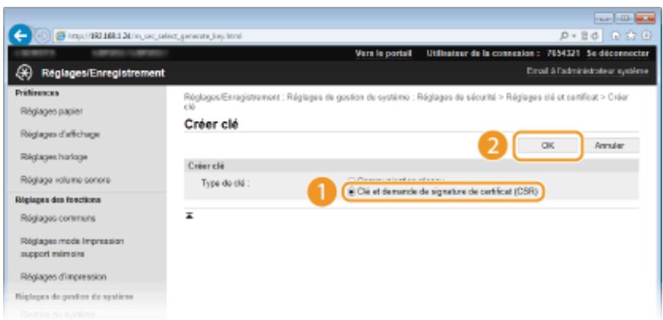The height and width of the screenshot is (320, 663).
Task: Open Réglages papier in sidebar
Action: [x=51, y=111]
